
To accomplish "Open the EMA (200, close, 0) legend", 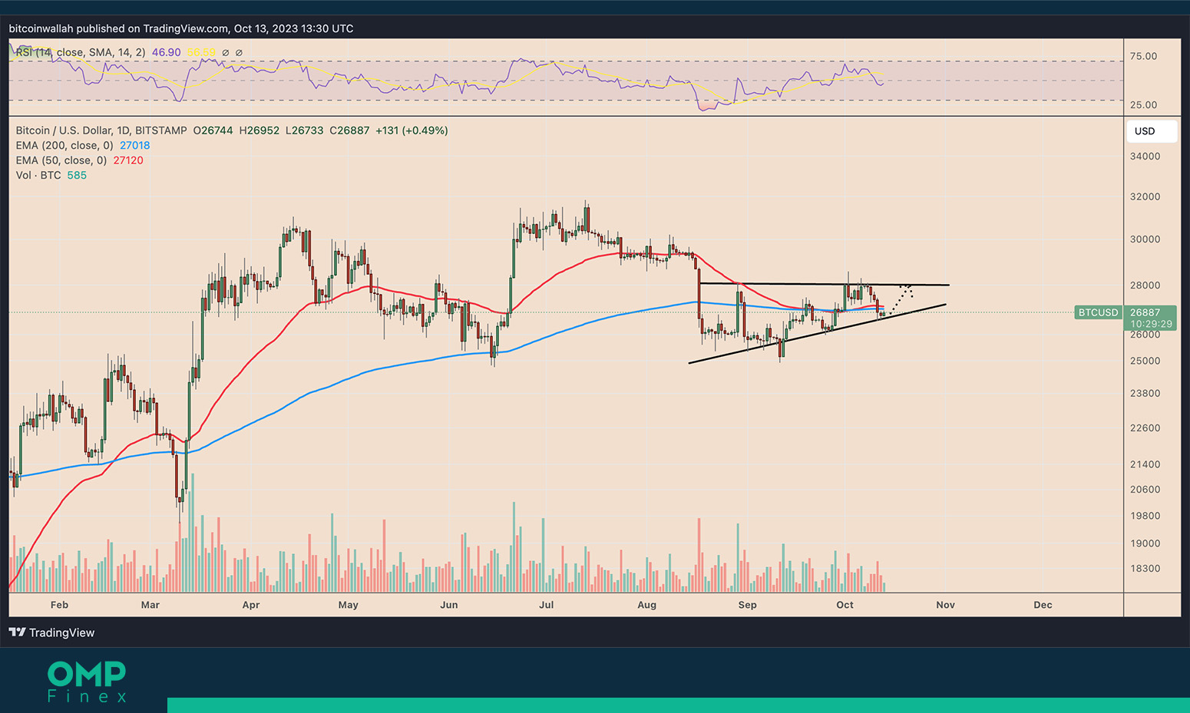I will pyautogui.click(x=64, y=145).
